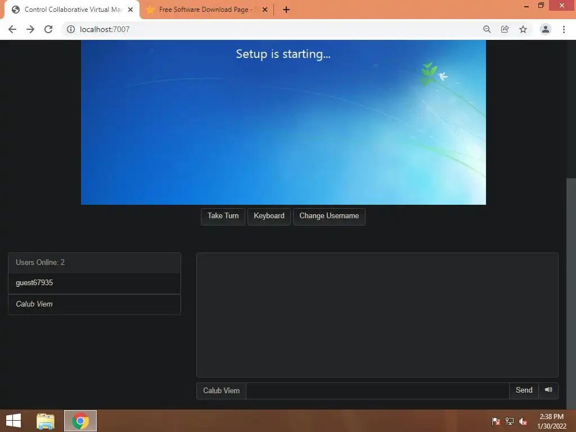Restore down the Chrome window

pos(541,6)
